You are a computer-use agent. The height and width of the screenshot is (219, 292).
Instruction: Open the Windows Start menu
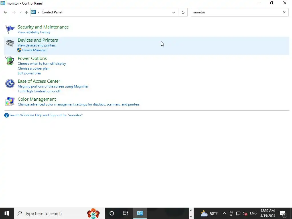[x=7, y=213]
